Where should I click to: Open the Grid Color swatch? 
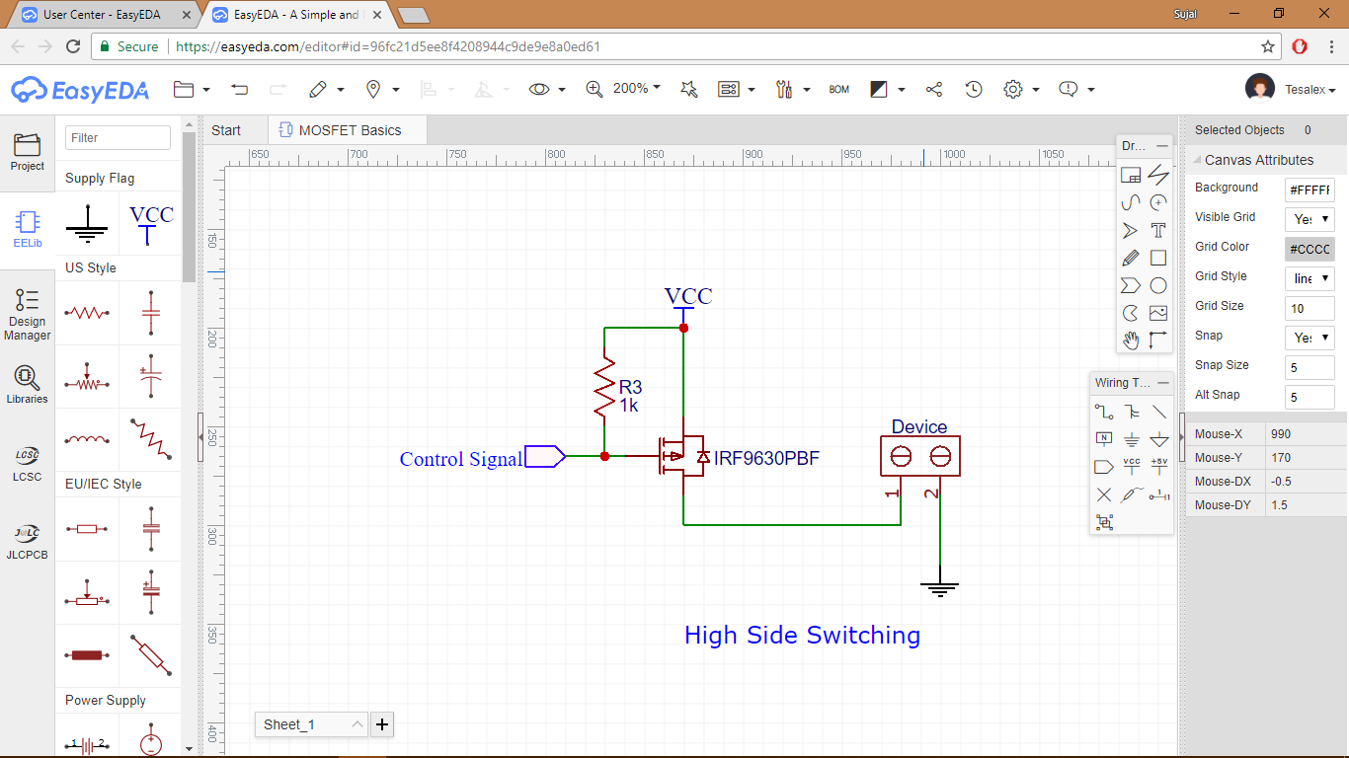tap(1309, 249)
